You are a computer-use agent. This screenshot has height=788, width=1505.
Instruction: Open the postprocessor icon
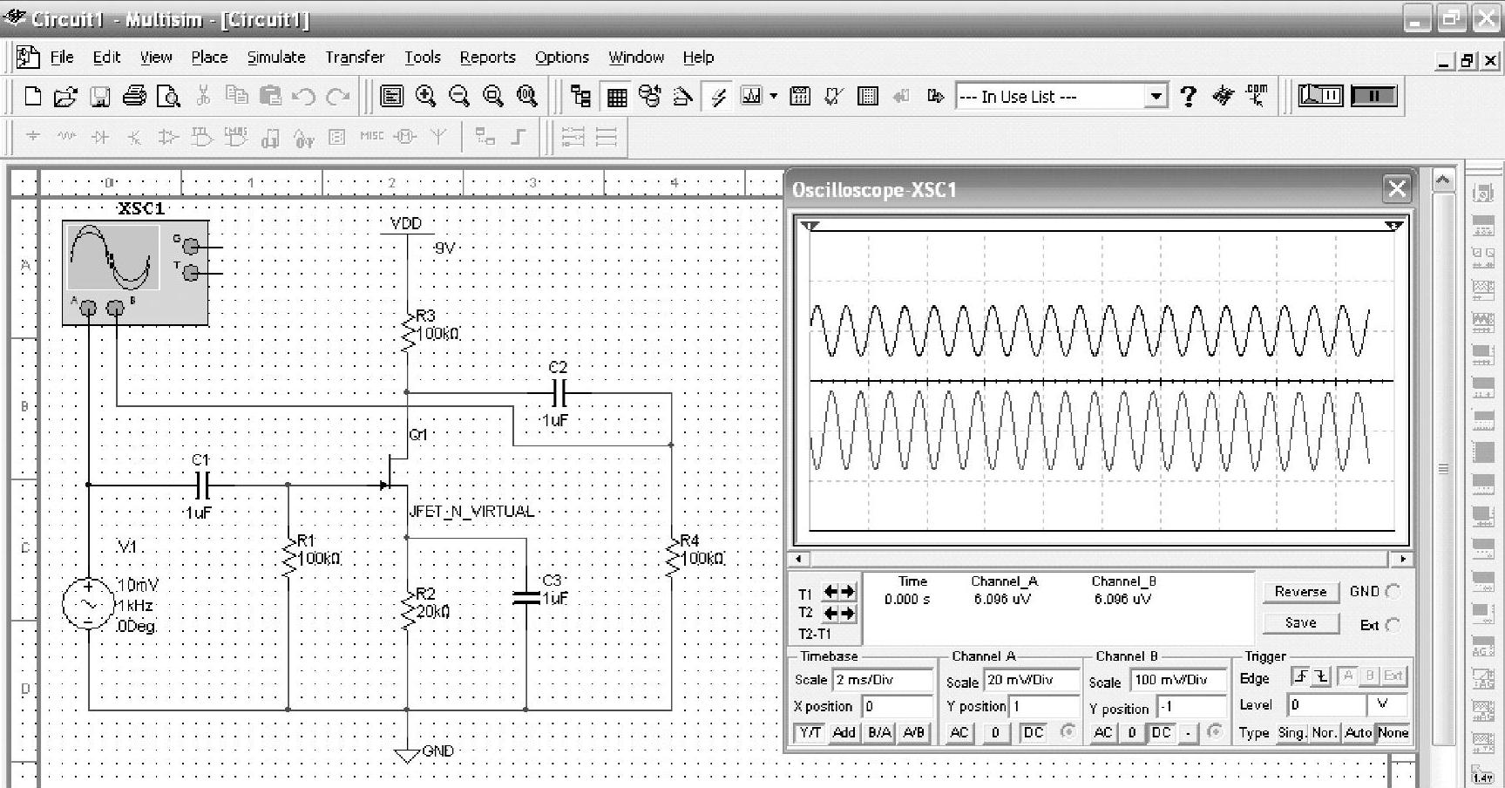tap(799, 96)
